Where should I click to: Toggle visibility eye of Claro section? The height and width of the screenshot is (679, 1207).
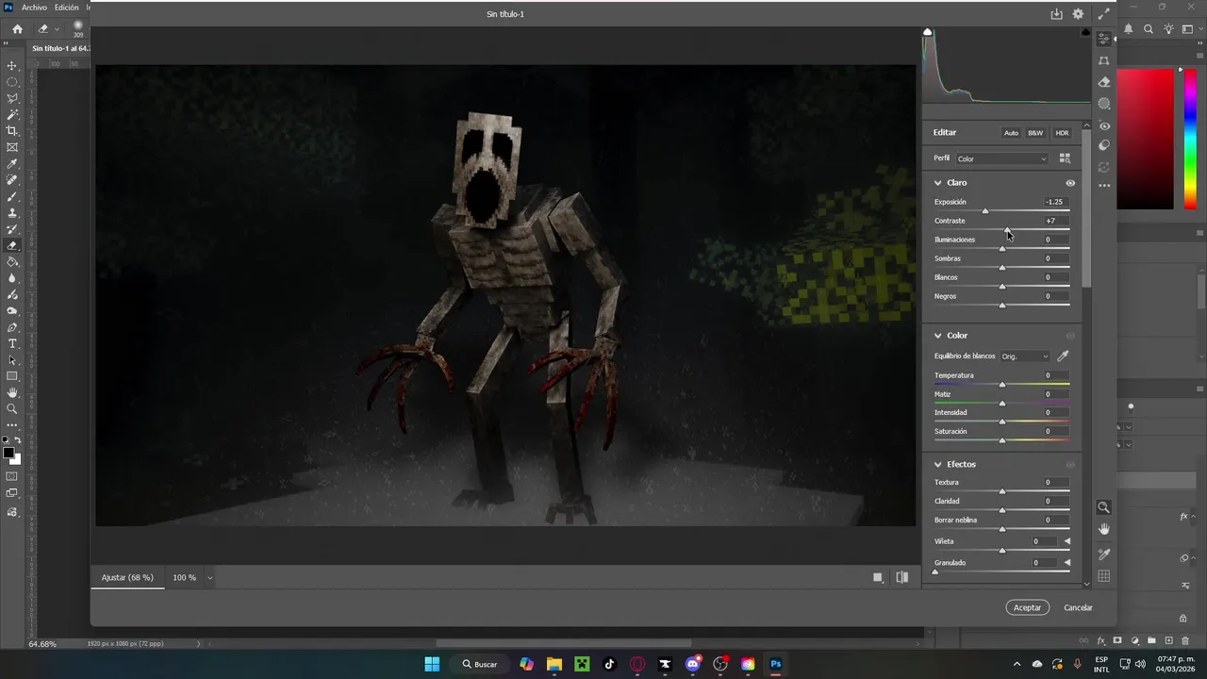click(1070, 183)
